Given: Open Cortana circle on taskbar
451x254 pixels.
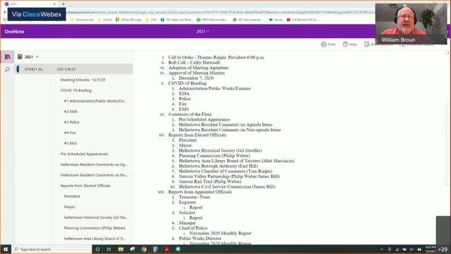Looking at the screenshot, I should pyautogui.click(x=98, y=249).
